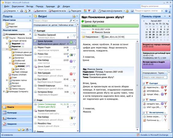Open the Довідка menu
This screenshot has width=173, height=138.
point(66,6)
